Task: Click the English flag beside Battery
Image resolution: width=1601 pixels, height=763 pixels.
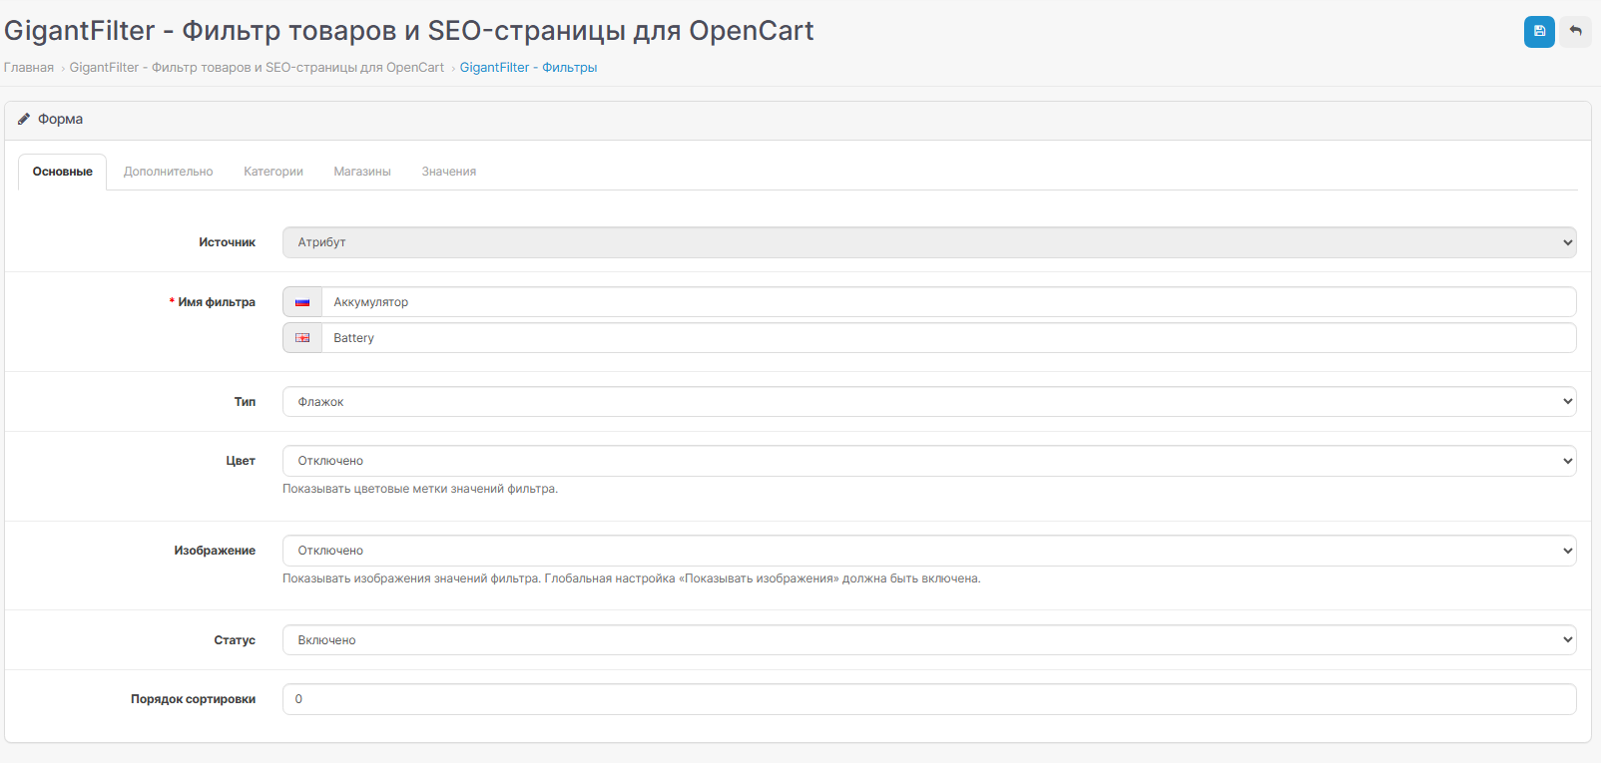Action: 302,338
